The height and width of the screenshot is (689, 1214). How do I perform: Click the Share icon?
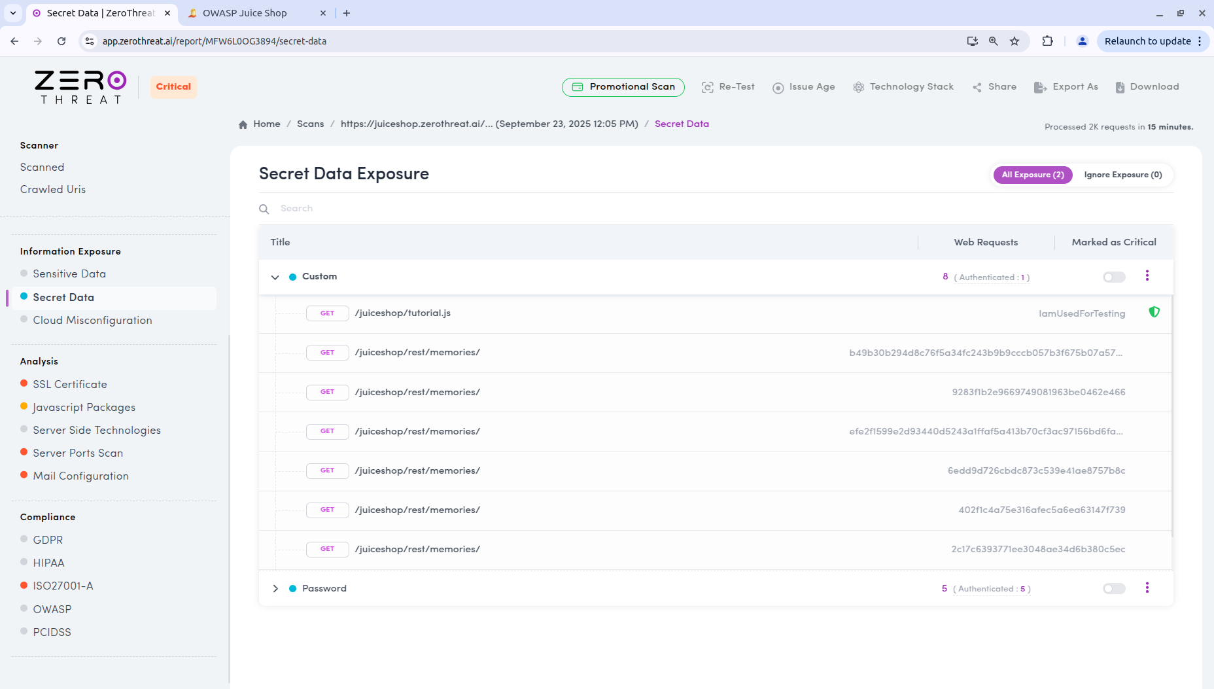pos(977,87)
